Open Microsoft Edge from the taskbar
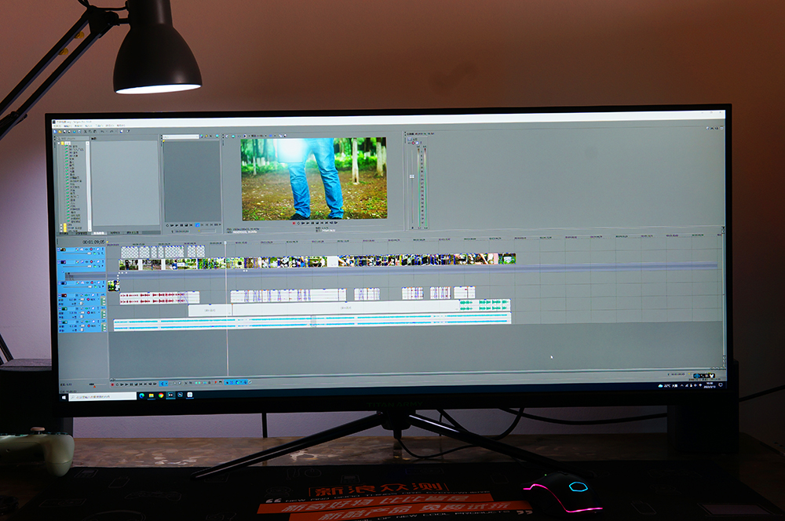This screenshot has width=785, height=521. 141,395
